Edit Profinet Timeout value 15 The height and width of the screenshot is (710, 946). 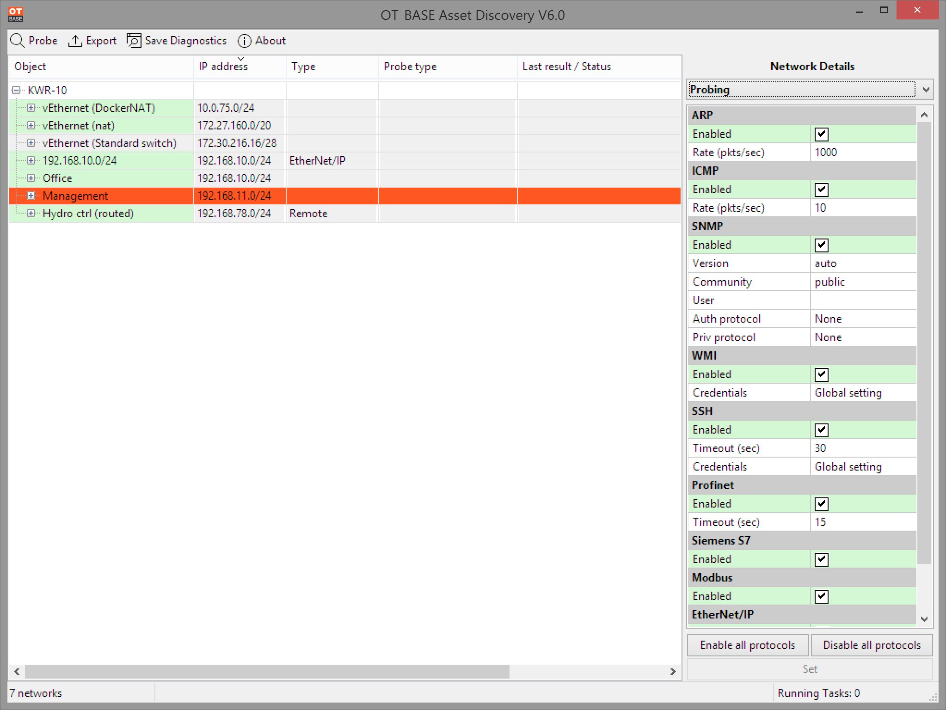coord(863,522)
